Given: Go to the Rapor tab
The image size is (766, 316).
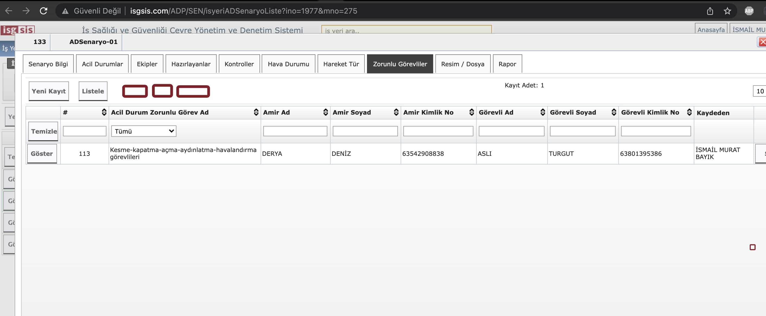Looking at the screenshot, I should [x=507, y=64].
